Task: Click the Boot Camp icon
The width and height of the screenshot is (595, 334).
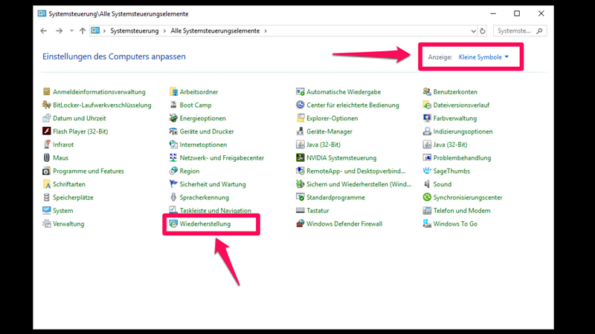Action: pos(173,105)
